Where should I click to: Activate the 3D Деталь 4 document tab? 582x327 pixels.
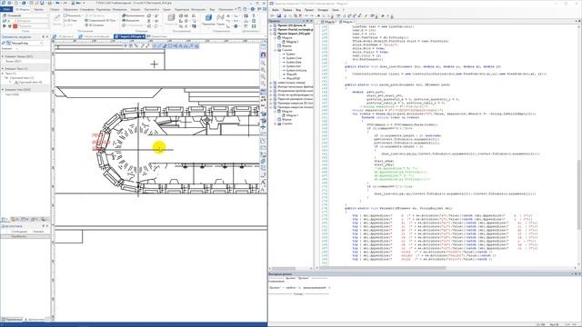pos(65,36)
